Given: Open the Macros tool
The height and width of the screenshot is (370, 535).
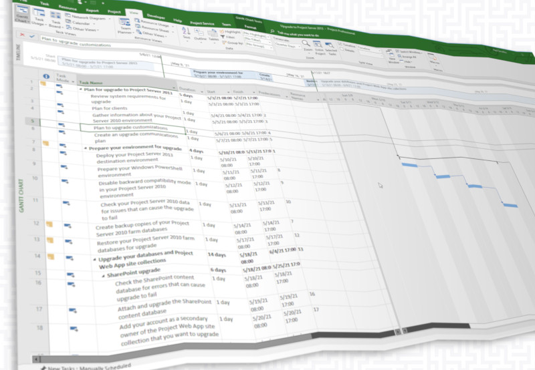Looking at the screenshot, I should 433,60.
